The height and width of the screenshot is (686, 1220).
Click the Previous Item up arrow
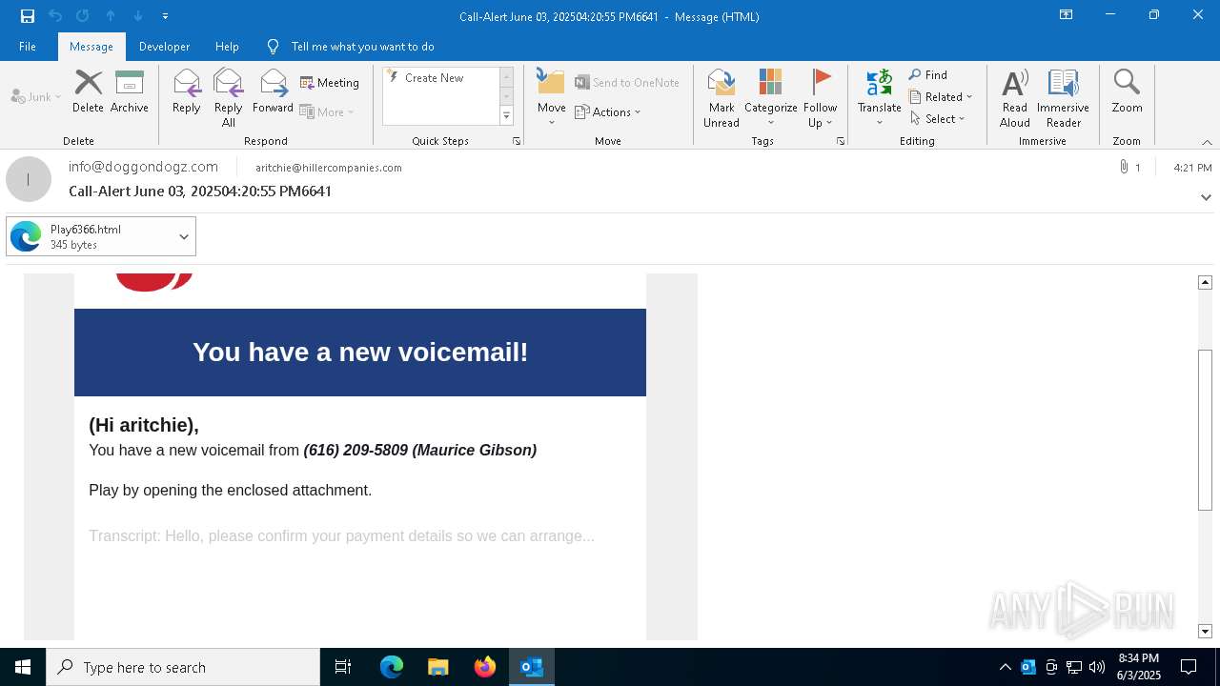[111, 16]
